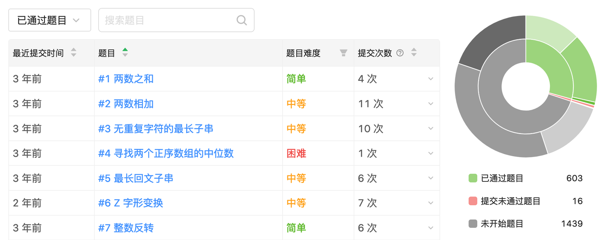
Task: Sort by 提交次数 using sort arrows
Action: click(414, 53)
